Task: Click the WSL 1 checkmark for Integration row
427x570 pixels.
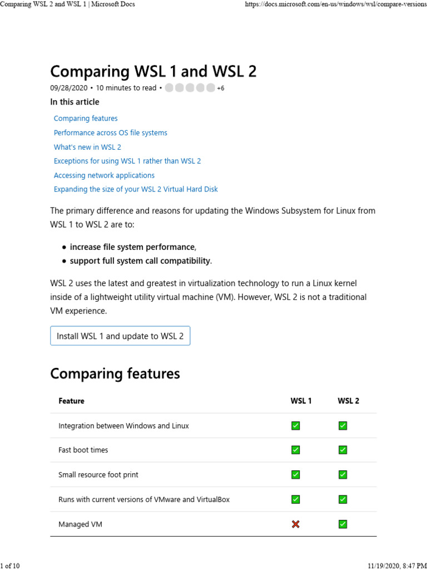Action: click(x=295, y=426)
